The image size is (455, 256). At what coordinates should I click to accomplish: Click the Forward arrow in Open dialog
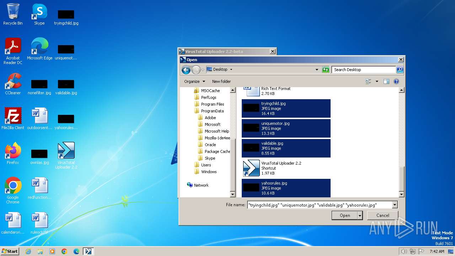(x=196, y=70)
